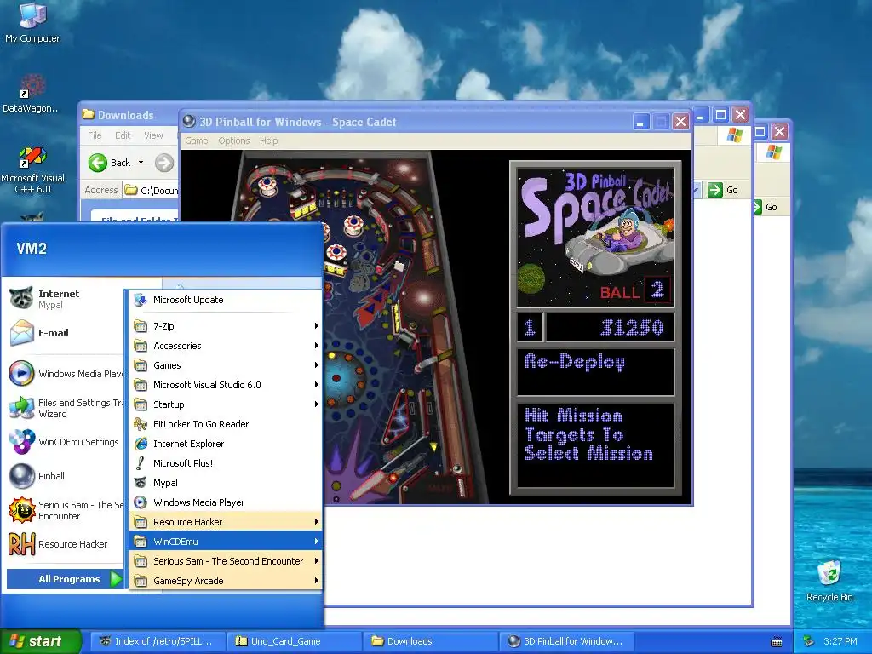872x654 pixels.
Task: Open the Recycle Bin
Action: click(829, 581)
